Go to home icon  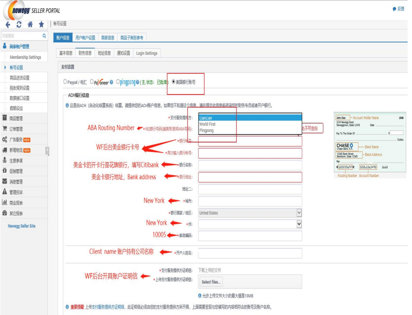coord(30,25)
